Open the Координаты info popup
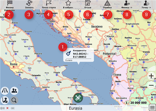The width and height of the screenshot is (156, 111). pyautogui.click(x=79, y=55)
